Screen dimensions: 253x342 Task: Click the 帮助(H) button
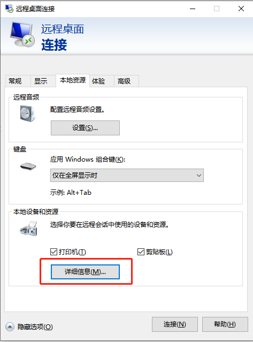coord(225,324)
